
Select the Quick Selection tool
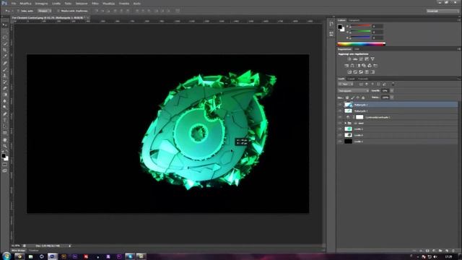5,44
